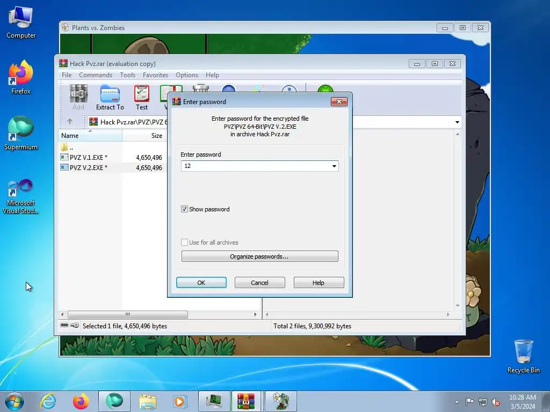Open the Options menu
This screenshot has width=550, height=412.
(187, 75)
